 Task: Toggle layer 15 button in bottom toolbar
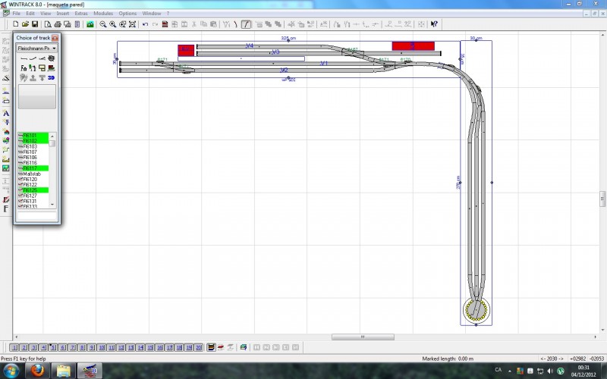coord(150,347)
